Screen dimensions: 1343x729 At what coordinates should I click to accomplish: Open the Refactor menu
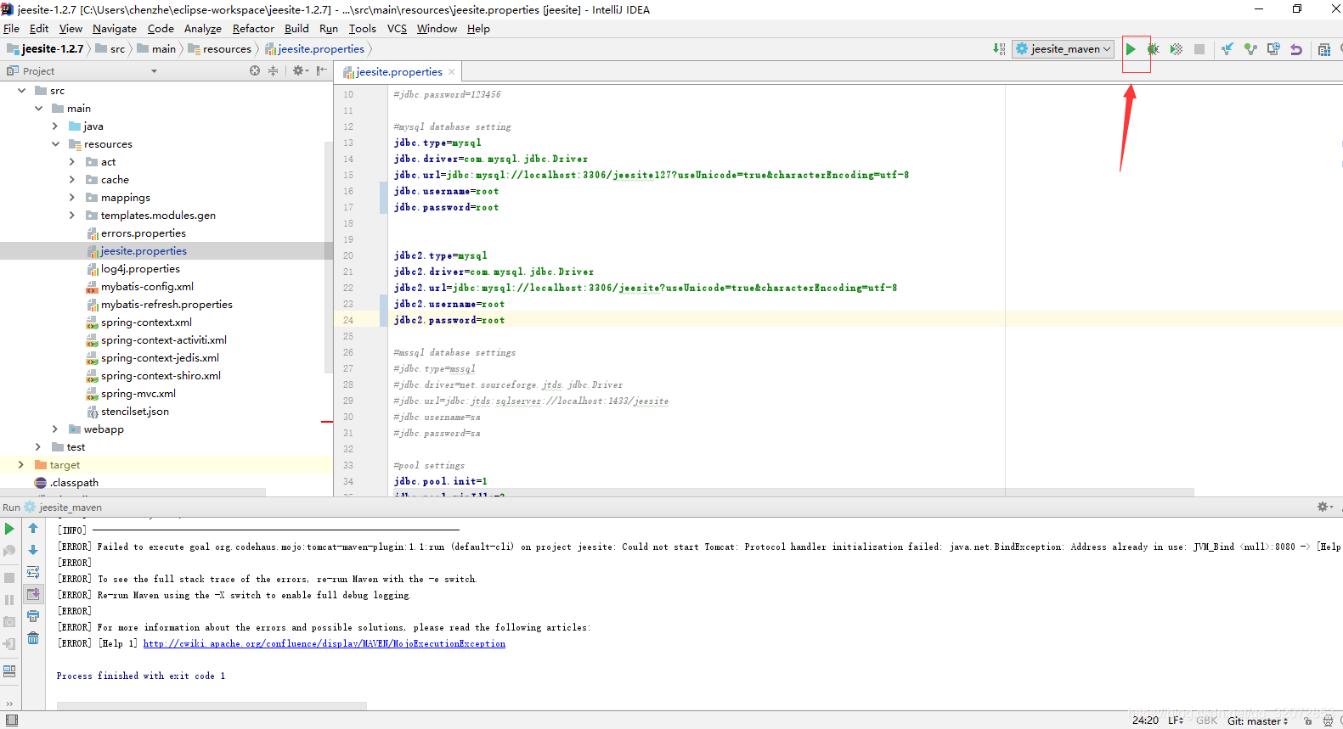253,29
